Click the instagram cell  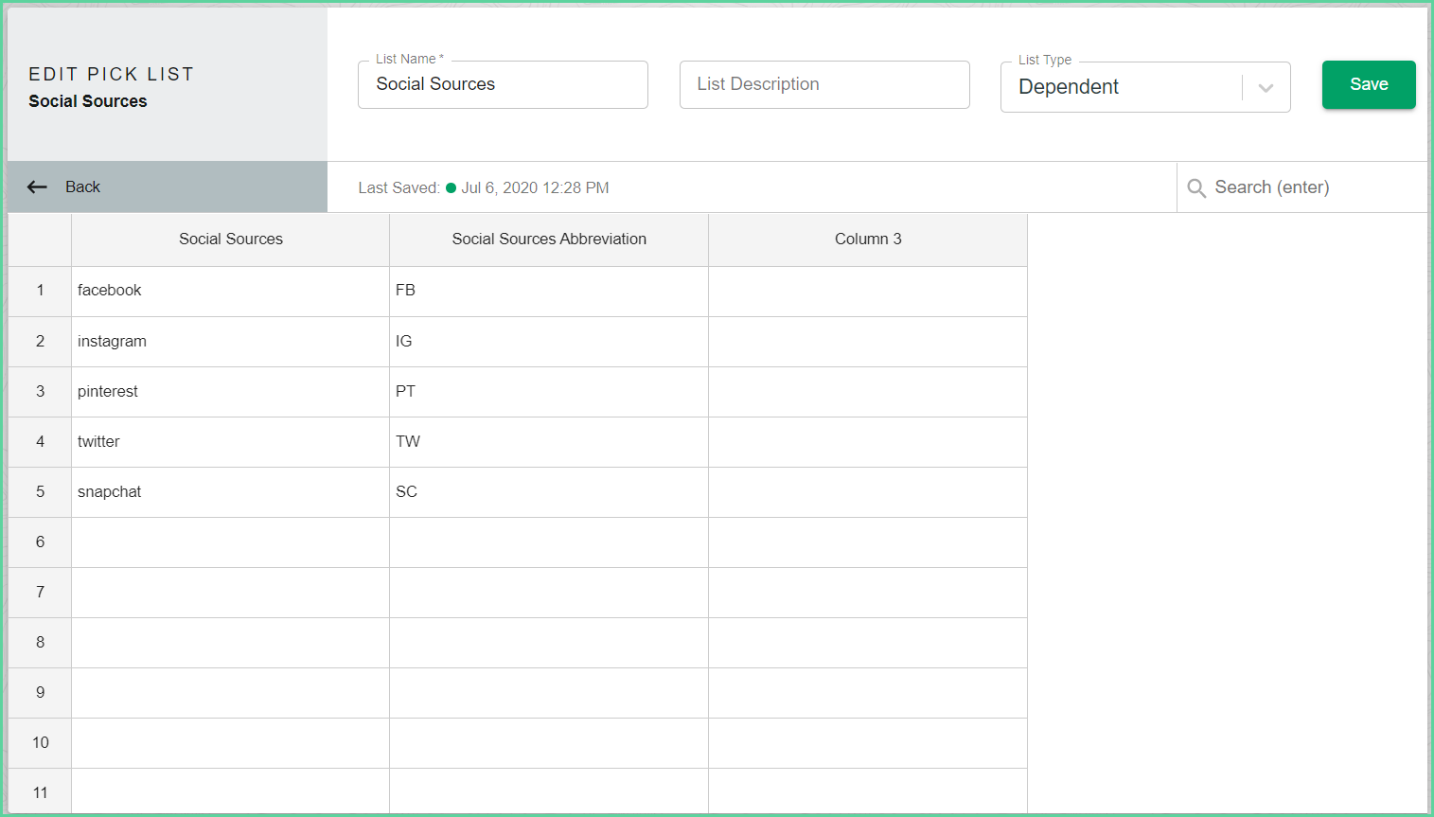(231, 342)
